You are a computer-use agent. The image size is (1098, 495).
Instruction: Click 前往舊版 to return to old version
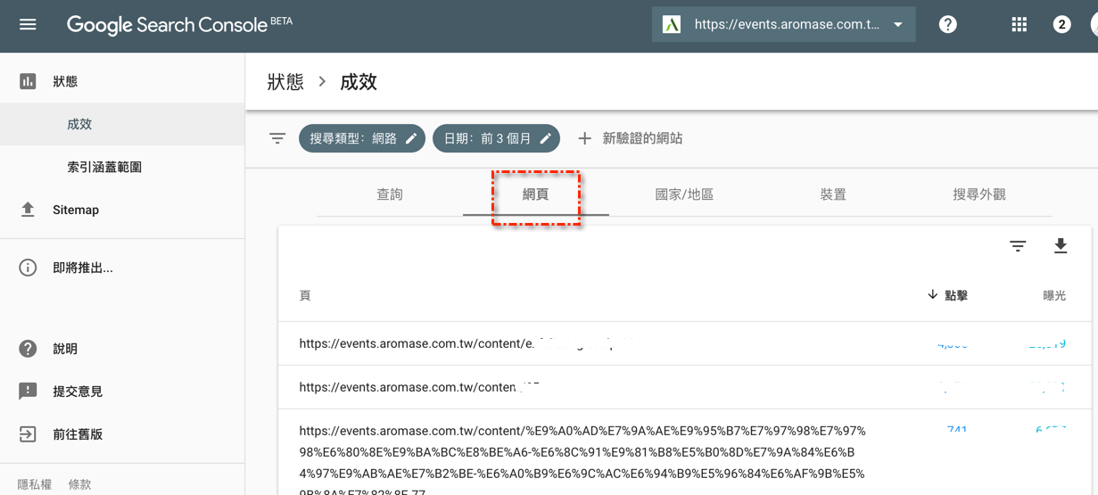78,434
